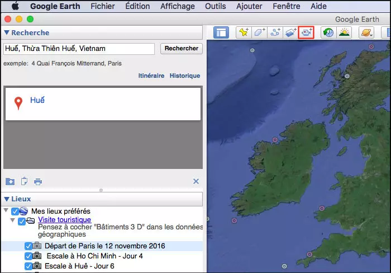Uncheck Mes lieux préférés checkbox
Viewport: 391px width, 273px height.
click(x=15, y=211)
